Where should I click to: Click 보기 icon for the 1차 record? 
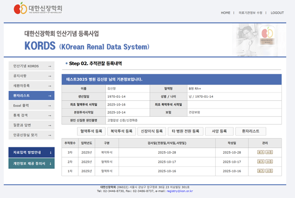click(x=261, y=171)
